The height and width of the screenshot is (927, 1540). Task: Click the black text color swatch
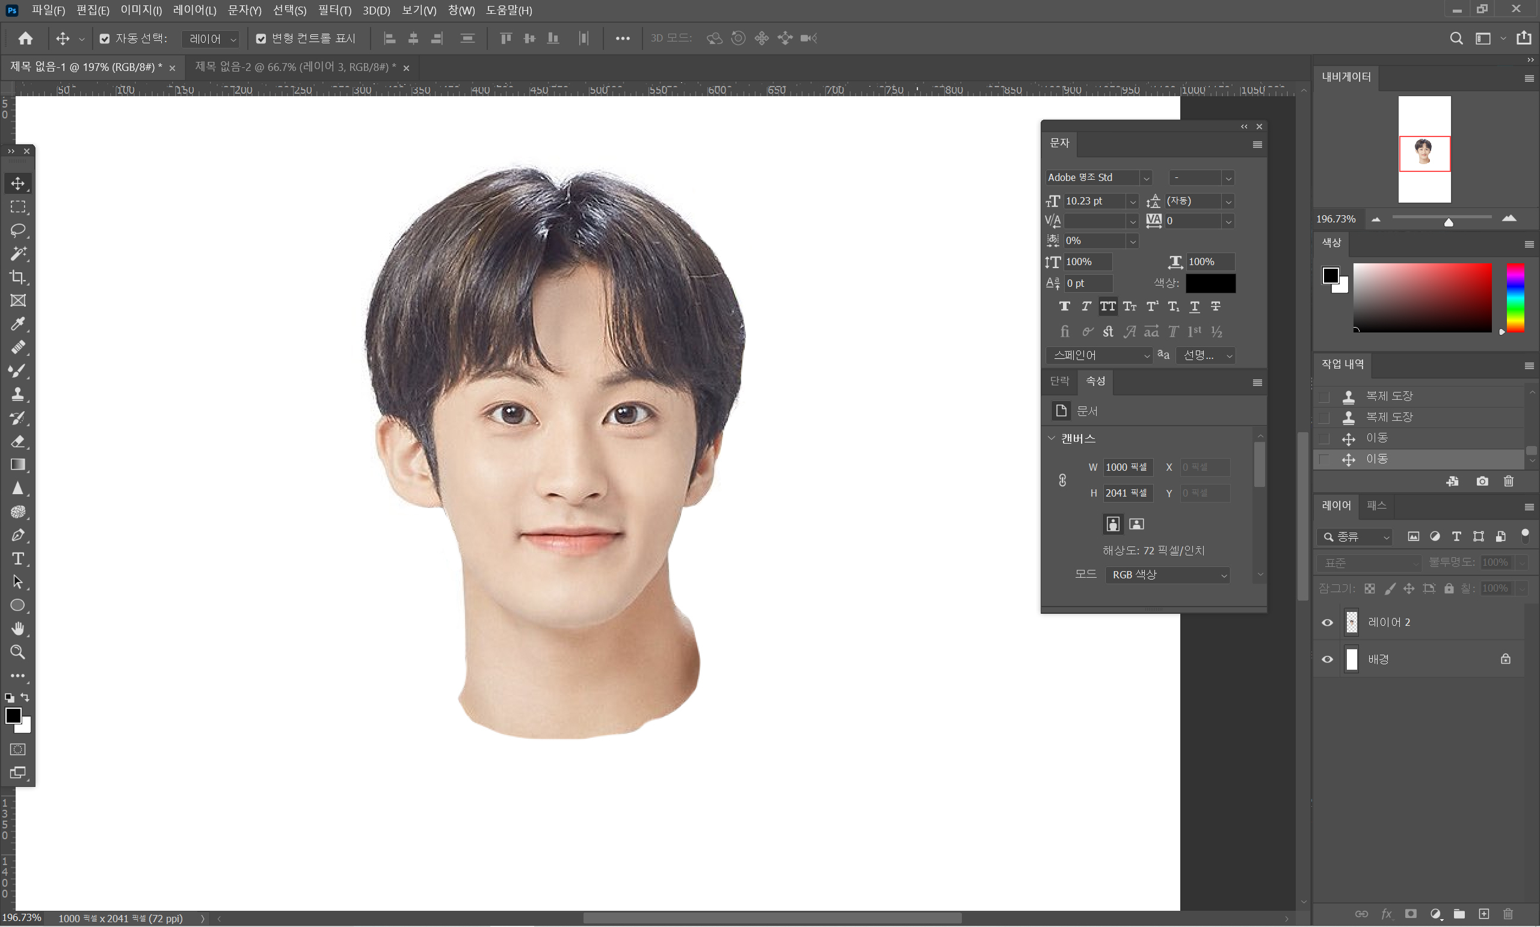point(1210,283)
